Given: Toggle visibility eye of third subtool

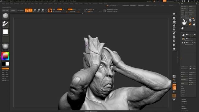Looking at the screenshot, I should 195,42.
